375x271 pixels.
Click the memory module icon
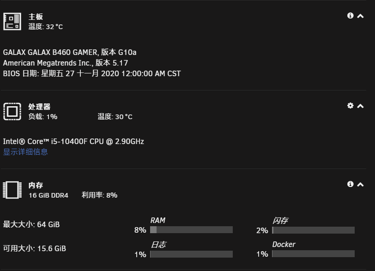pyautogui.click(x=12, y=190)
